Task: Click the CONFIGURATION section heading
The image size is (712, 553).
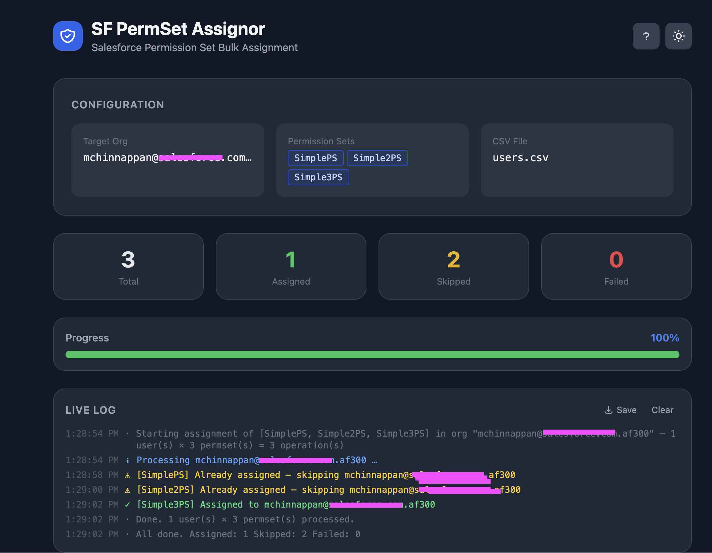Action: tap(118, 105)
